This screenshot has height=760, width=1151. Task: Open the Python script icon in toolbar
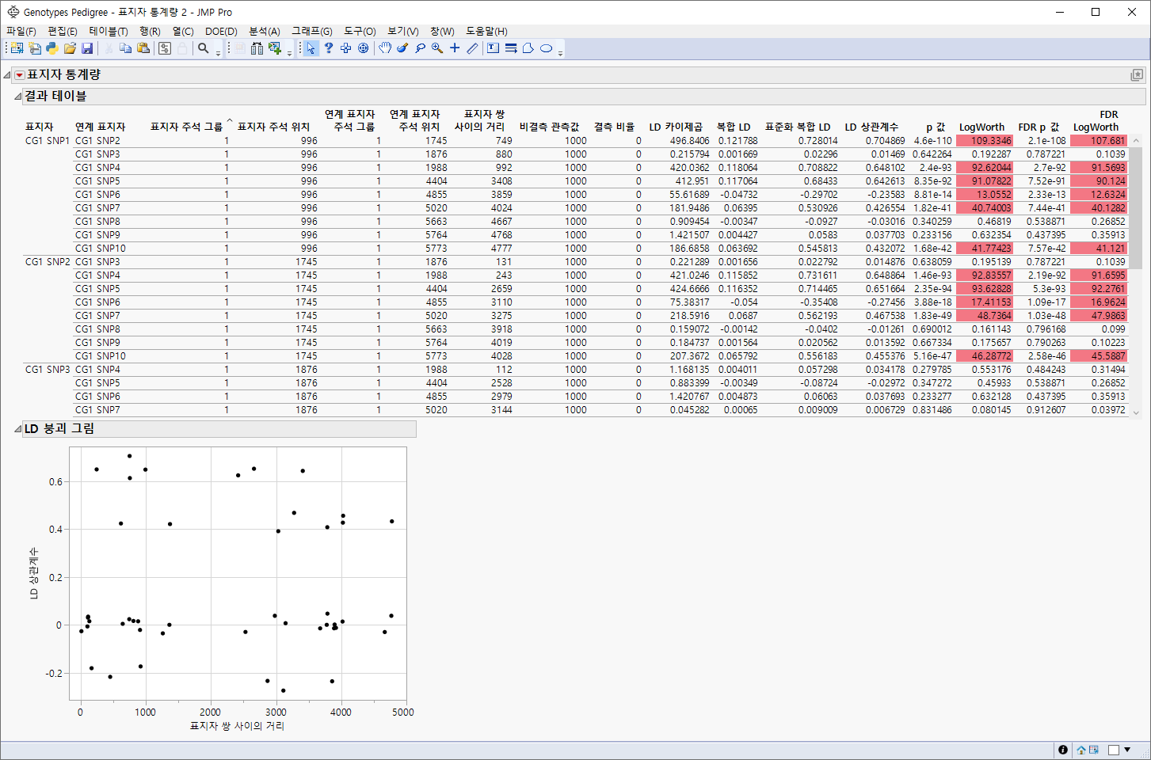(x=51, y=48)
